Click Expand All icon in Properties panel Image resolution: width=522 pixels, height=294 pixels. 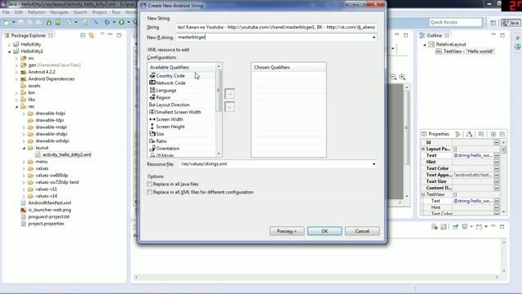(493, 134)
